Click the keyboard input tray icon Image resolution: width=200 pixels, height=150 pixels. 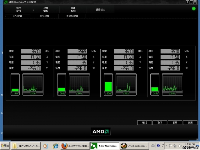pyautogui.click(x=153, y=146)
